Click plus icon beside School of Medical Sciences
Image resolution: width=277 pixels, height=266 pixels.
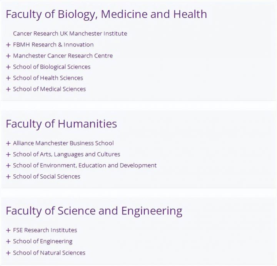click(8, 89)
